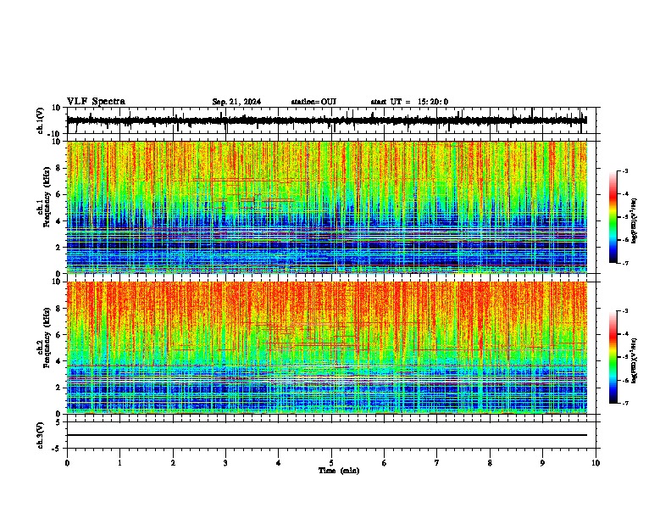The image size is (671, 519).
Task: Select the "start UT = 15:20:0" text
Action: coord(409,102)
